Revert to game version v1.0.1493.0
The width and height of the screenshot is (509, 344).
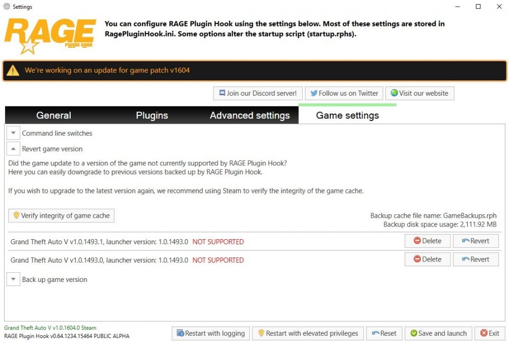coord(476,260)
